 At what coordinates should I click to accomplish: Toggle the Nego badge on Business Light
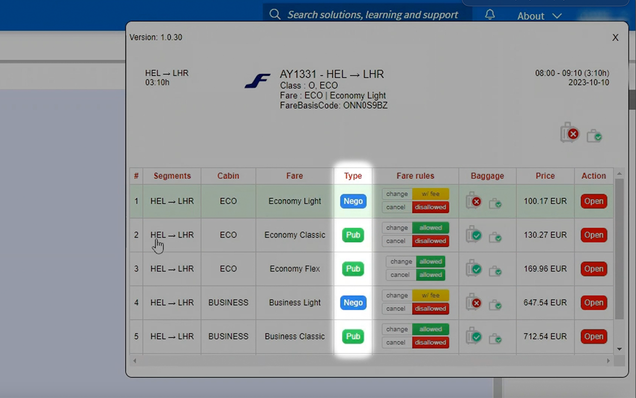[x=353, y=302]
